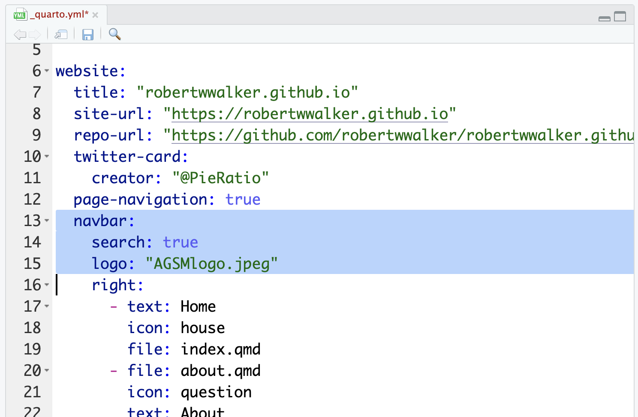
Task: Fold the navbar block at line 13
Action: click(47, 220)
